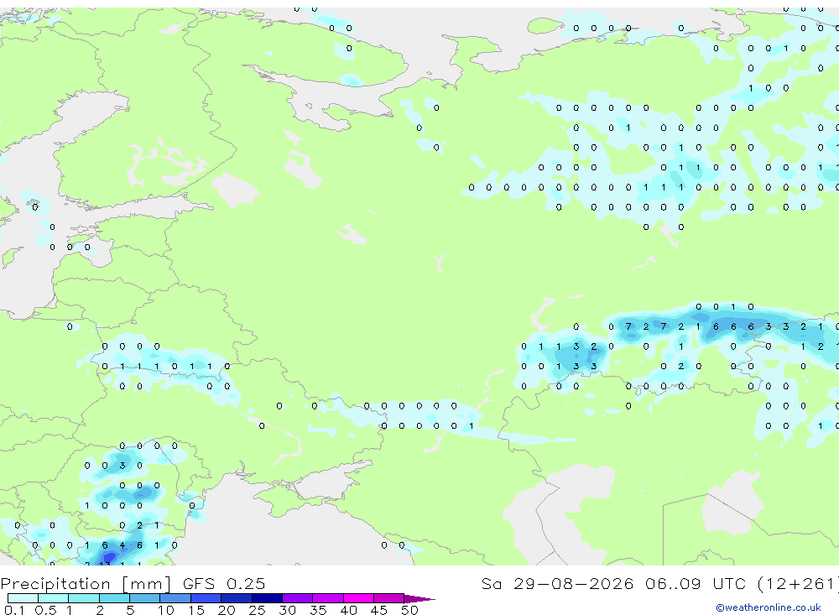Select the 0.1–0.5 mm legend swatch
This screenshot has height=615, width=839.
(x=23, y=598)
